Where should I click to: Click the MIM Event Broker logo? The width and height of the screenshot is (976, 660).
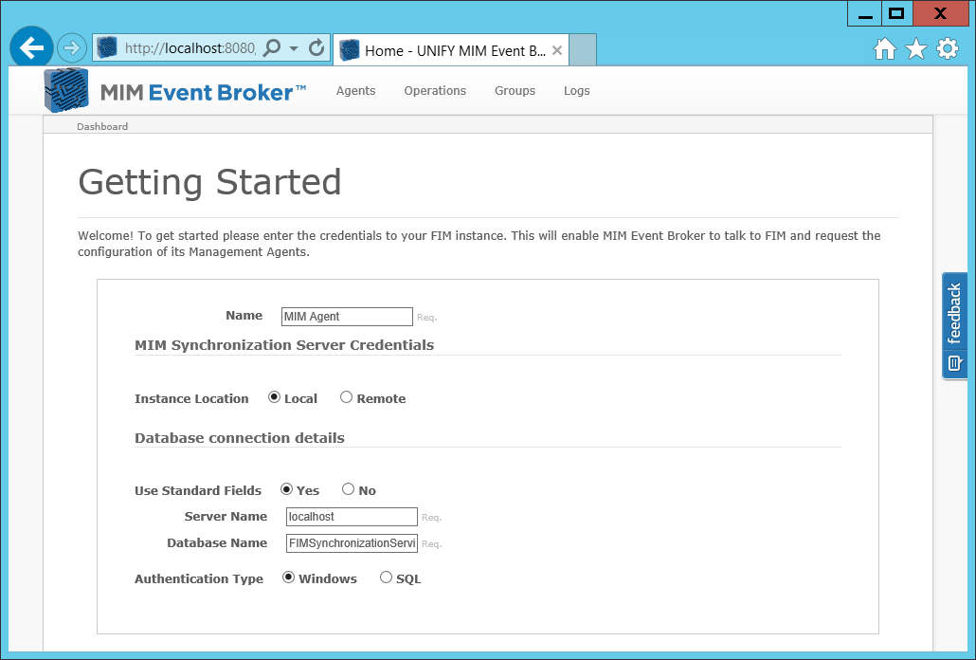point(175,91)
